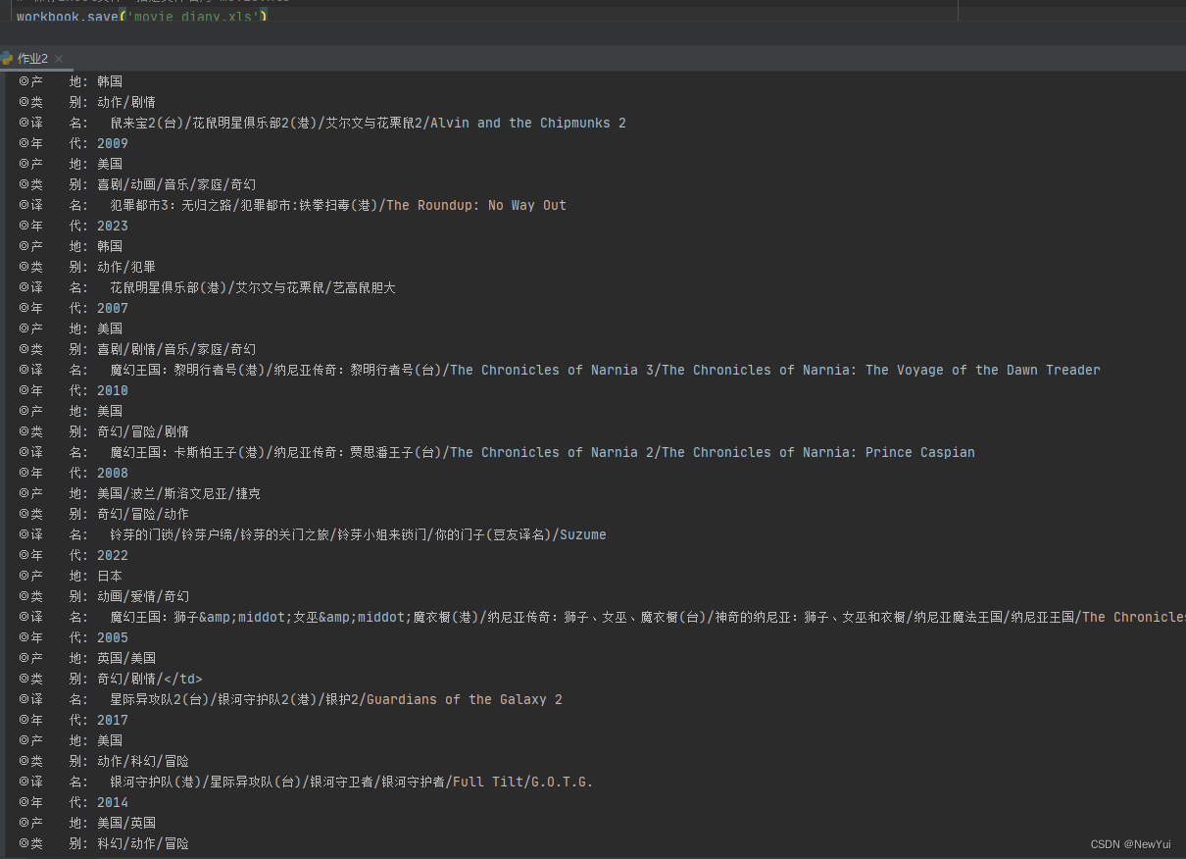Select the year 2022 entry
1186x859 pixels.
[x=112, y=554]
